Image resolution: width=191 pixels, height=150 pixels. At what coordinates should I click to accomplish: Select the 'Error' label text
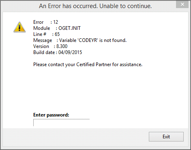(x=39, y=22)
